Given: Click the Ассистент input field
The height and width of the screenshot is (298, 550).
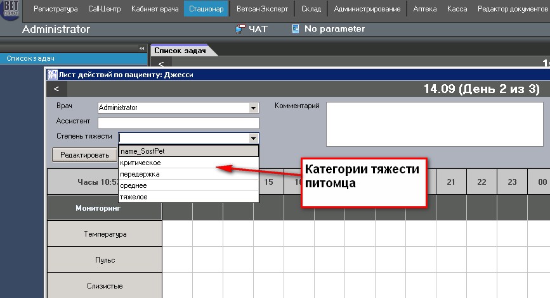Looking at the screenshot, I should click(178, 123).
